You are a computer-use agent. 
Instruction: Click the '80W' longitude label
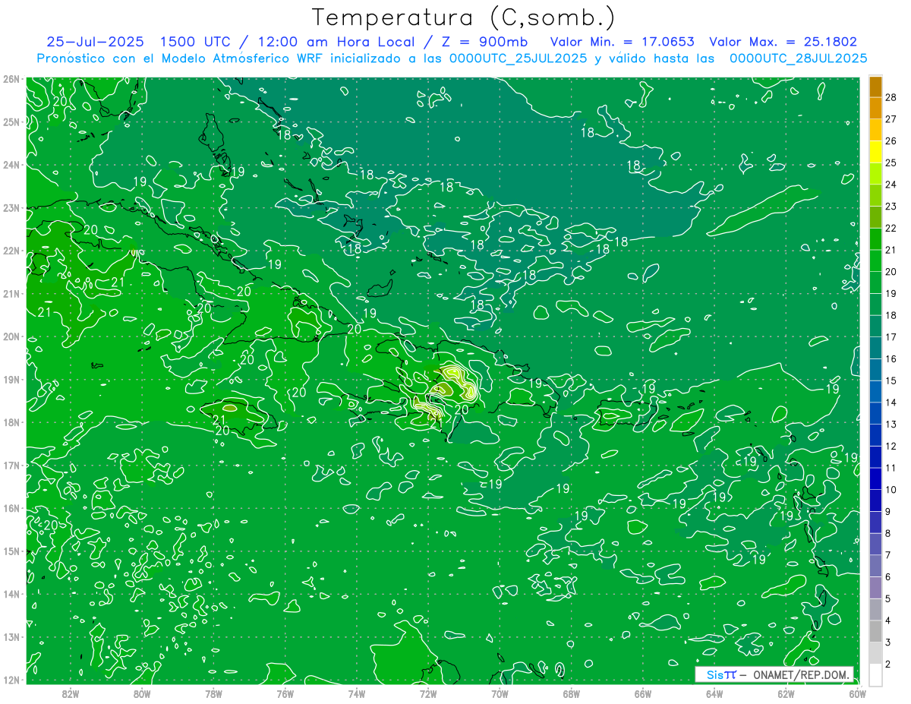[x=142, y=693]
